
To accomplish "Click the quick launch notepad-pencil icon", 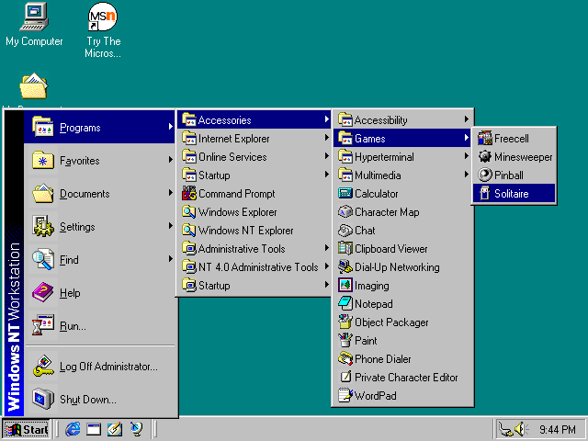I will 115,429.
